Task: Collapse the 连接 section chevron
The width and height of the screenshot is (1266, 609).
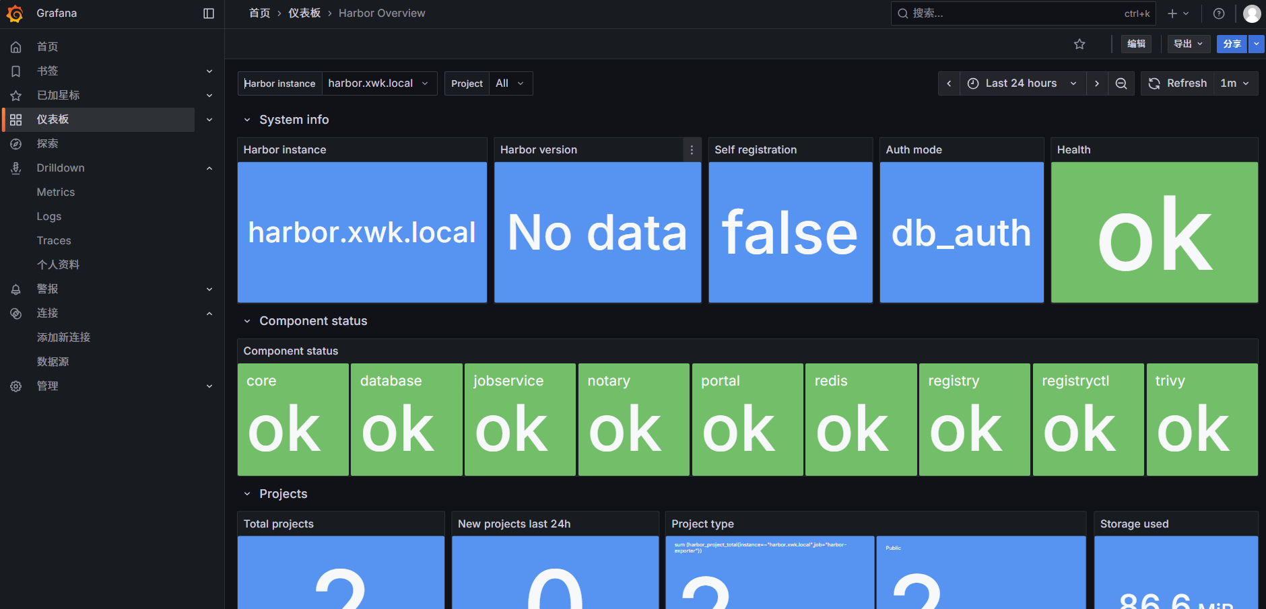Action: [x=209, y=314]
